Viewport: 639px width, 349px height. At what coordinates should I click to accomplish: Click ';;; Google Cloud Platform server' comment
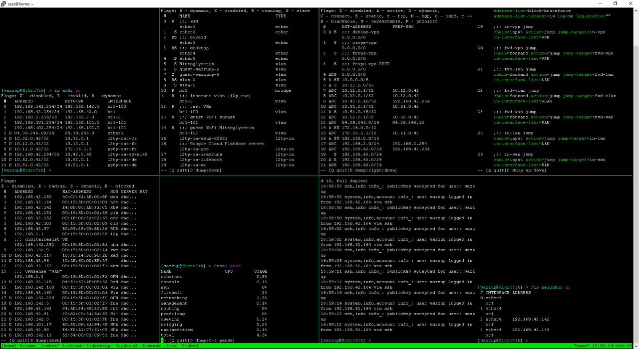[x=222, y=144]
